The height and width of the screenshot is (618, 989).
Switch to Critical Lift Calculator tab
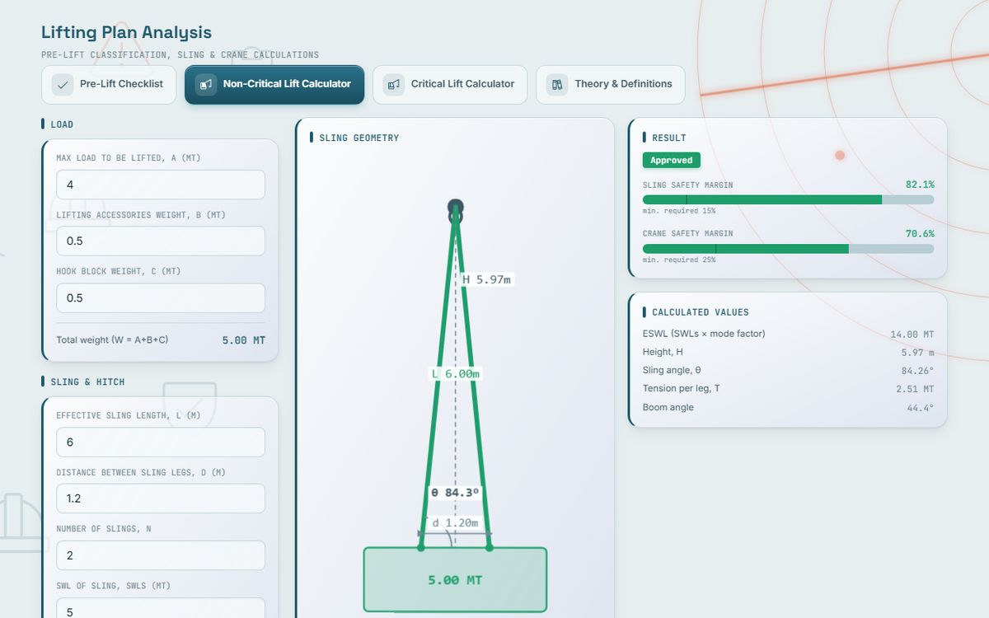pyautogui.click(x=450, y=85)
